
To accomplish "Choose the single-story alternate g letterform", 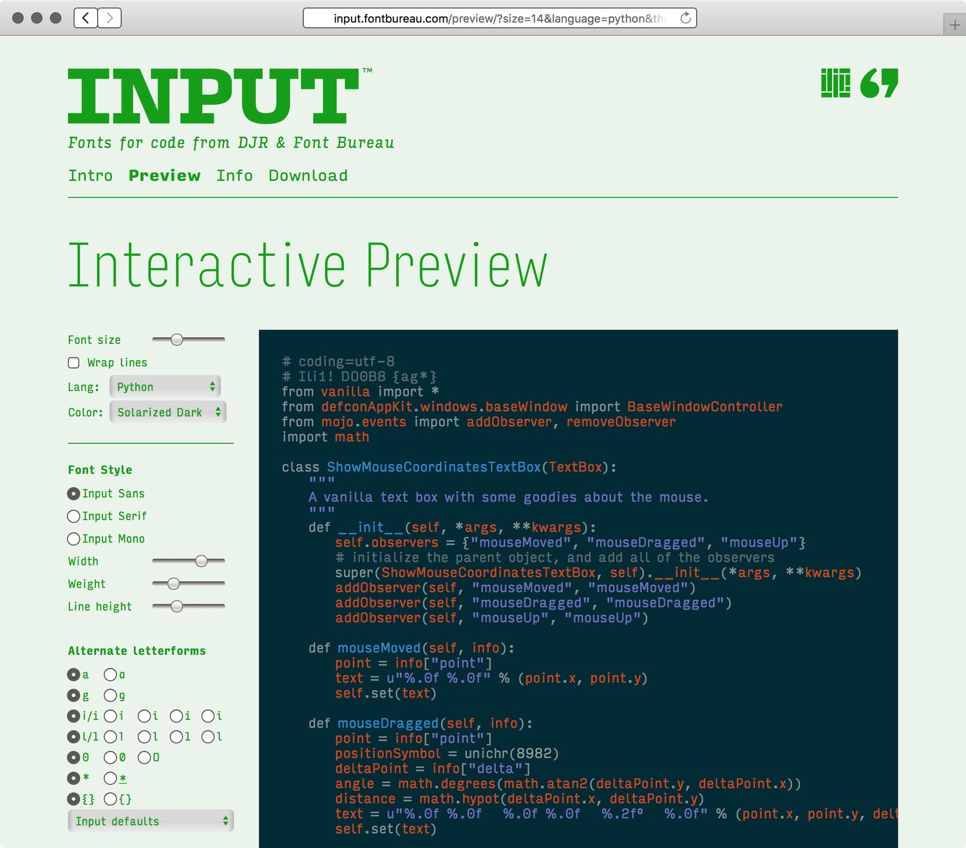I will click(110, 696).
